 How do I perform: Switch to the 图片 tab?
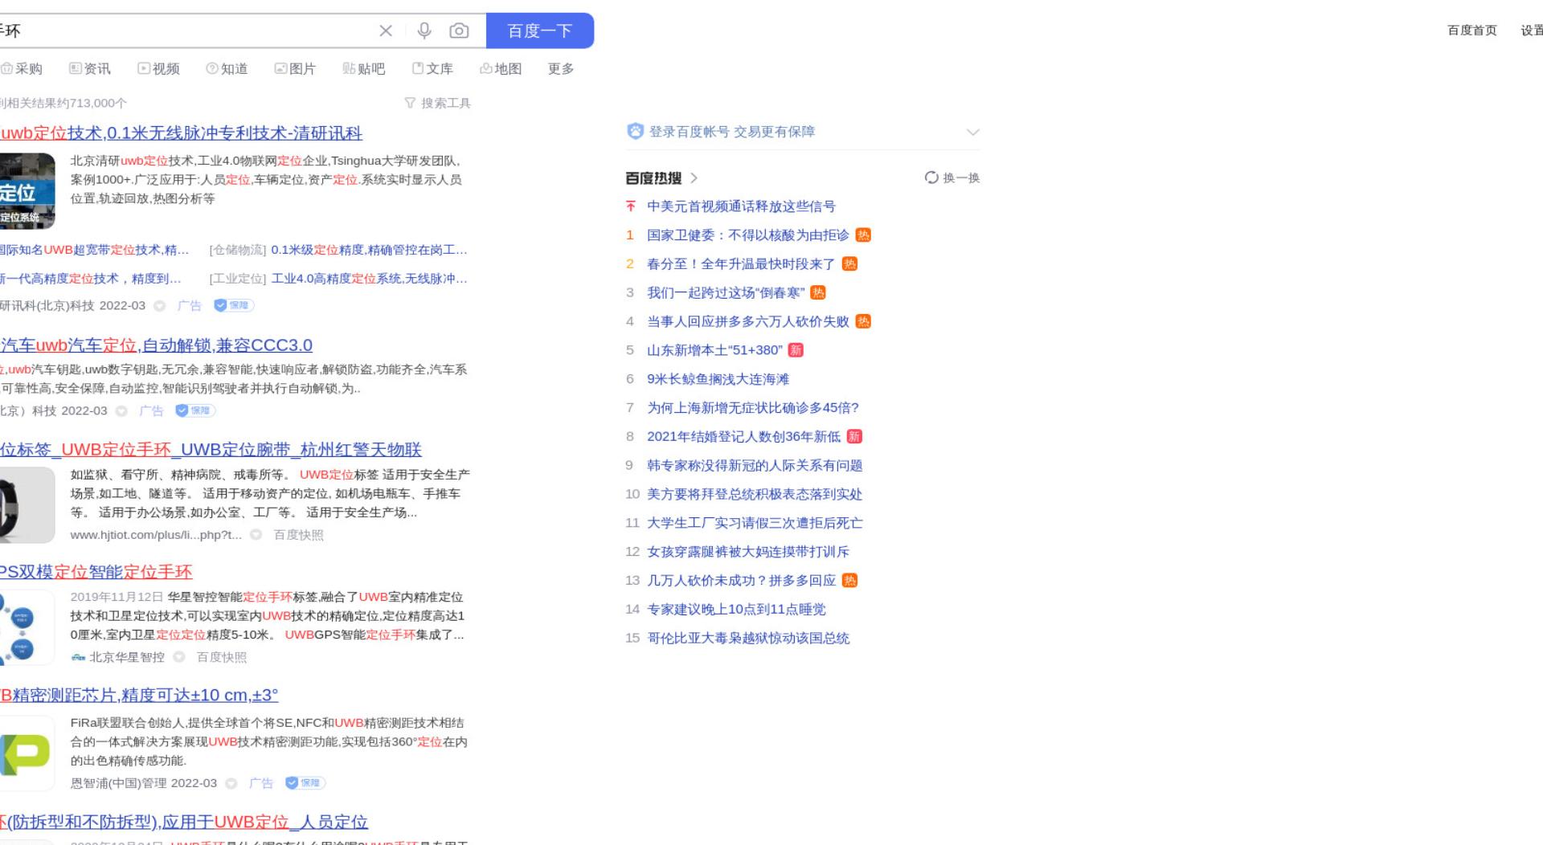point(295,69)
